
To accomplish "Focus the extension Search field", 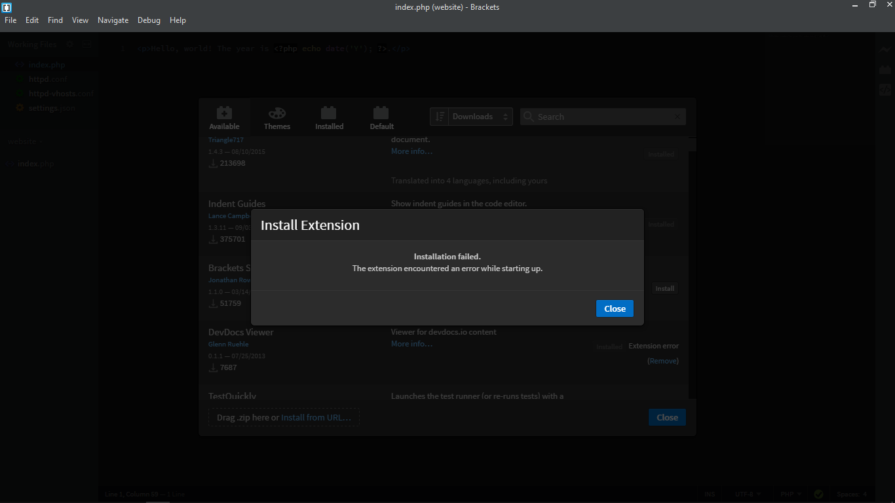I will [x=603, y=117].
